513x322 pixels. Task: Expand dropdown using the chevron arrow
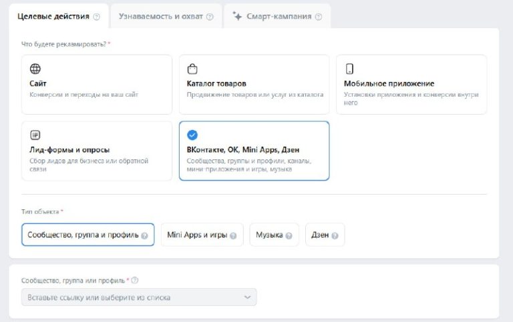pos(247,297)
